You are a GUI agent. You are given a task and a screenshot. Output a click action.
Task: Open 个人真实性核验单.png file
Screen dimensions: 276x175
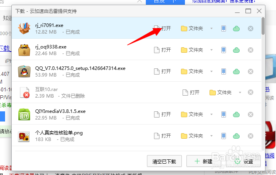(x=162, y=136)
